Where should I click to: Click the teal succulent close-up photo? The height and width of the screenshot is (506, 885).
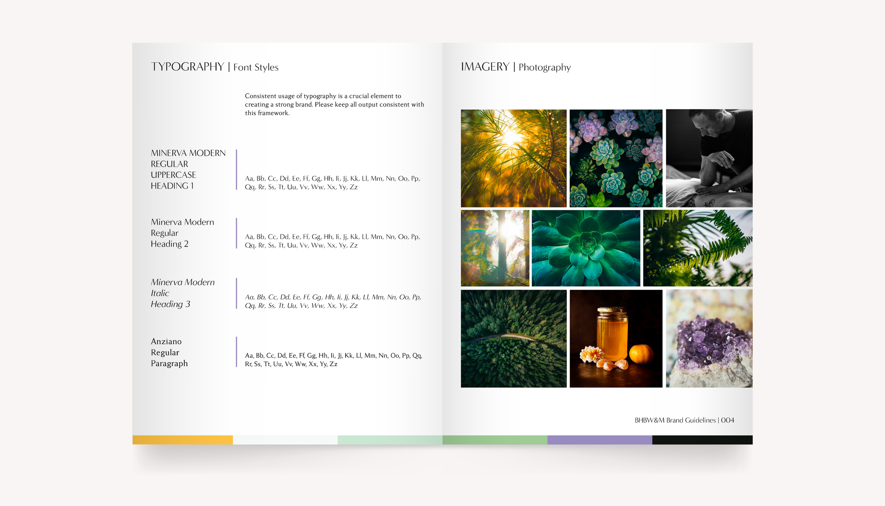click(x=586, y=248)
